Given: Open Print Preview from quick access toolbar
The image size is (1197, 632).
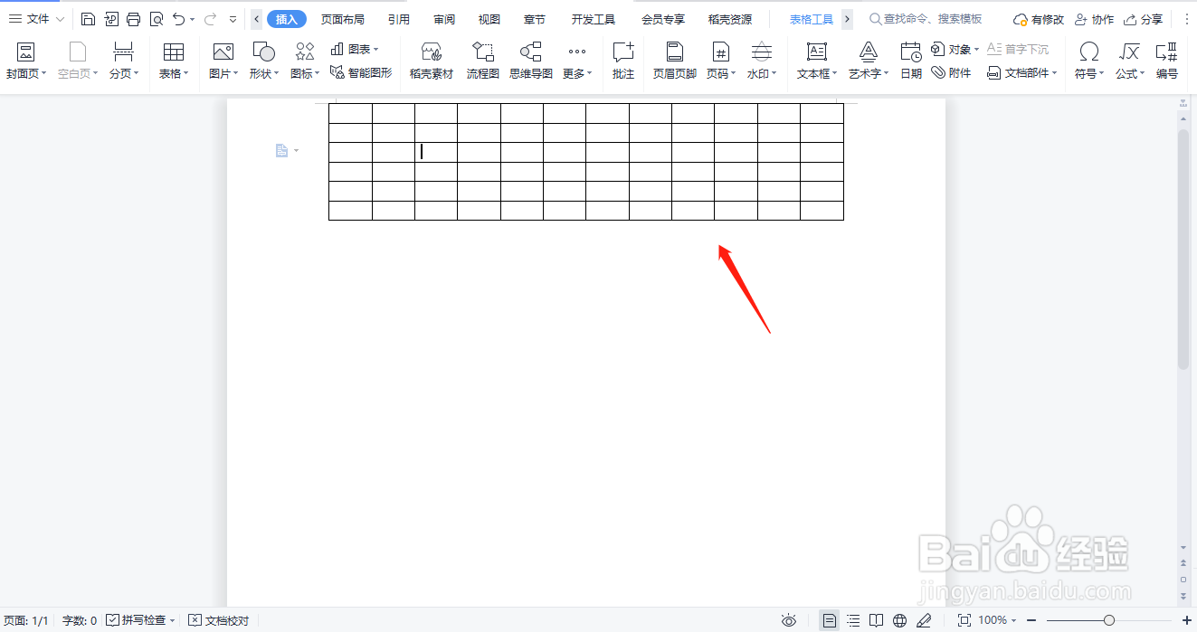Looking at the screenshot, I should point(157,19).
